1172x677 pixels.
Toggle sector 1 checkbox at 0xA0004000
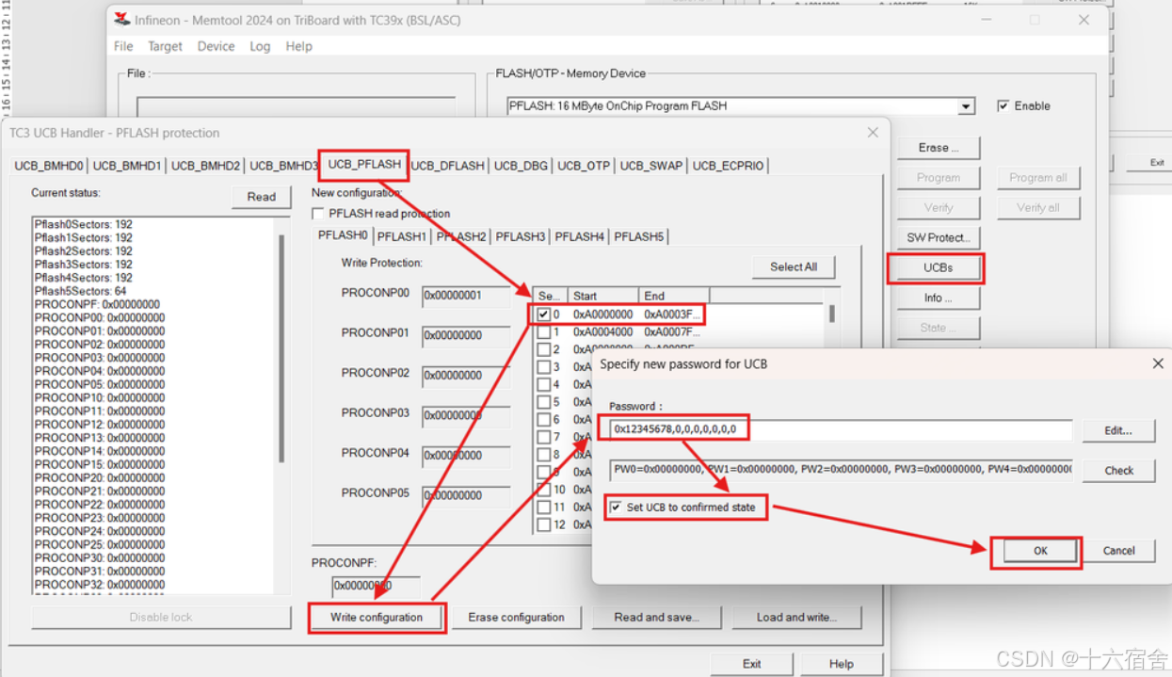(543, 332)
